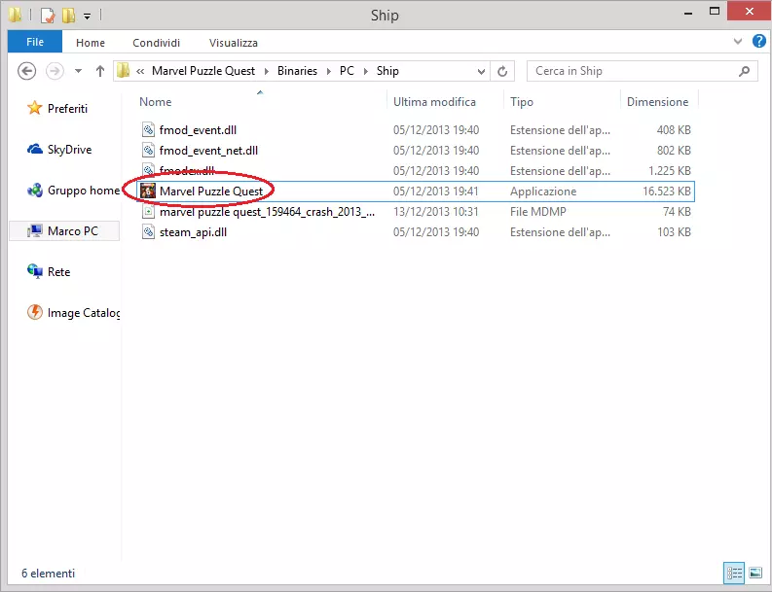Go forward with the right arrow button
Screen dimensions: 772x592
coord(55,71)
